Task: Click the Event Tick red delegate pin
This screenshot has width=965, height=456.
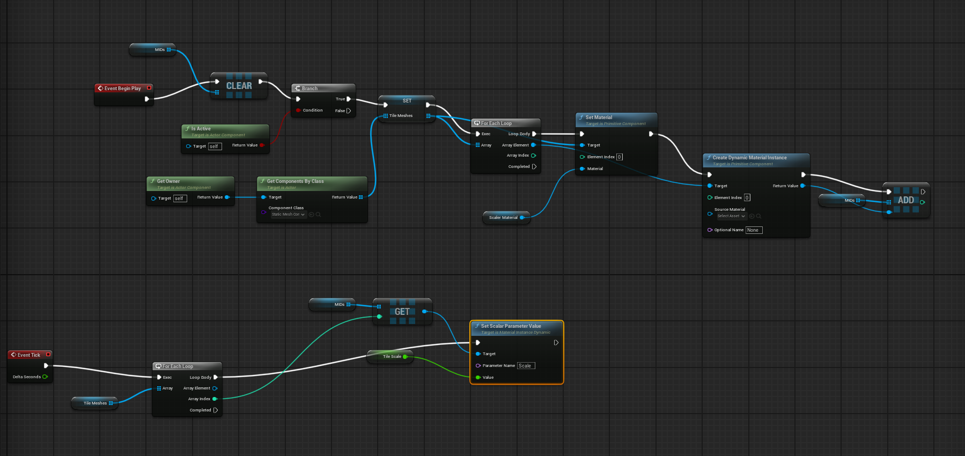Action: 48,355
